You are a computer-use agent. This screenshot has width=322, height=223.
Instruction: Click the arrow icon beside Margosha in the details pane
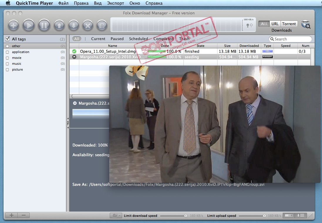[x=75, y=103]
